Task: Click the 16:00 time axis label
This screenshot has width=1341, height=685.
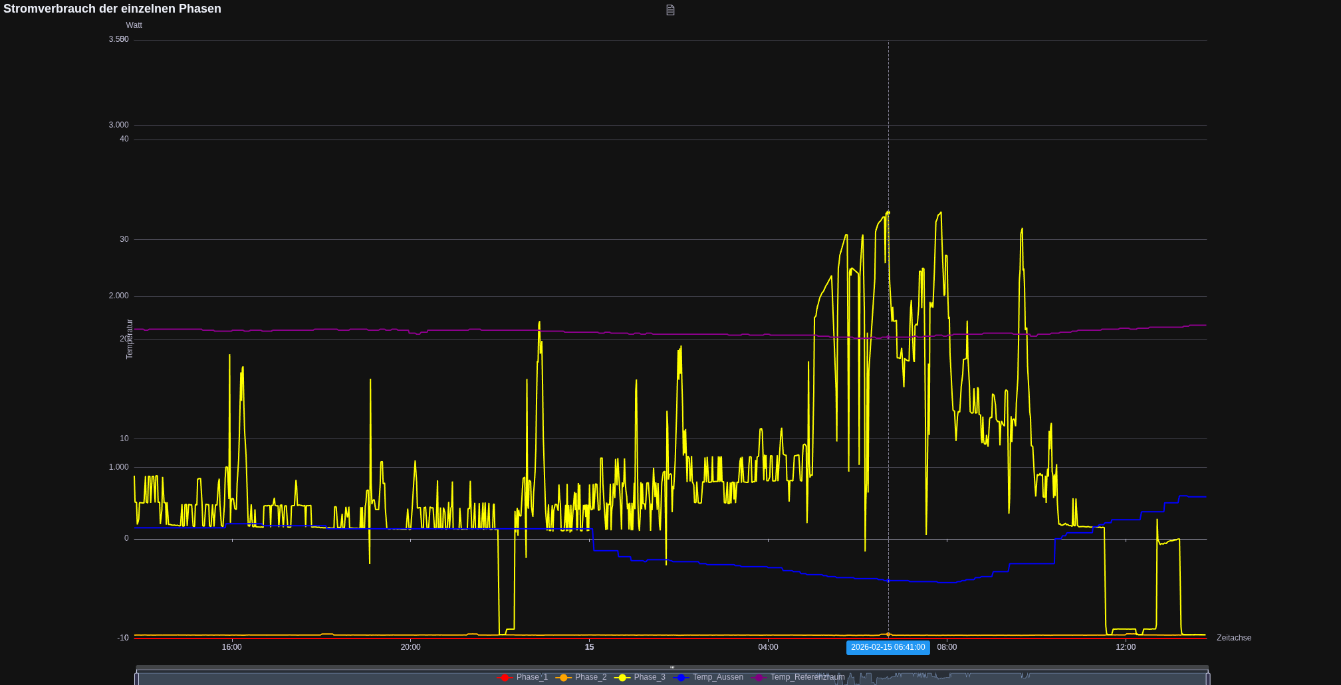Action: [x=232, y=647]
